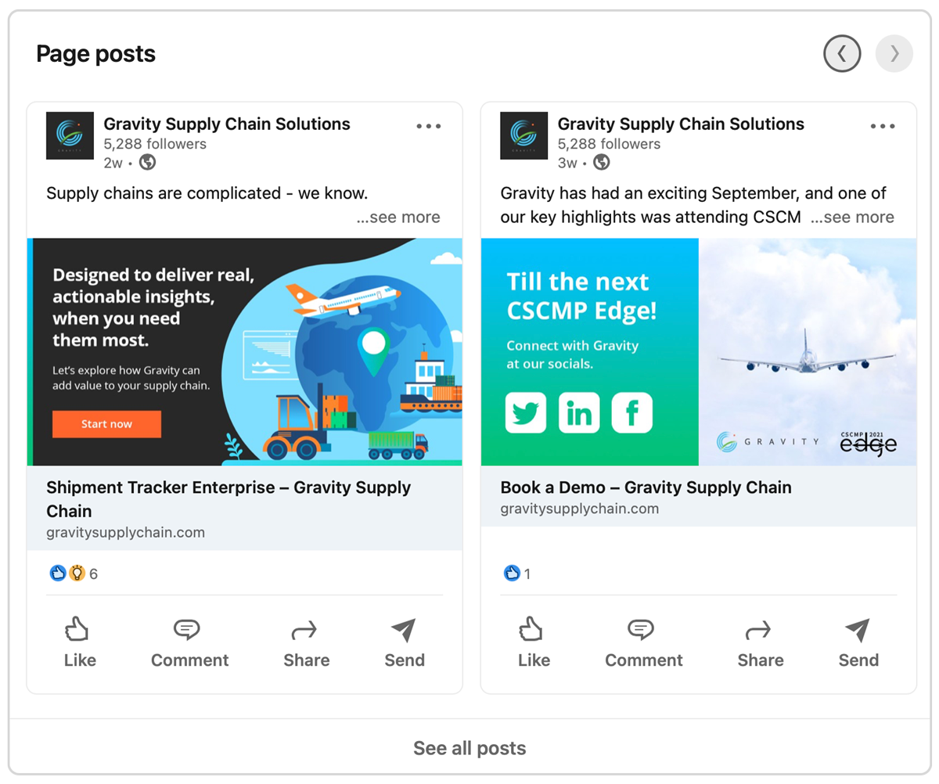Share the Book a Demo post
This screenshot has width=939, height=784.
(x=760, y=642)
